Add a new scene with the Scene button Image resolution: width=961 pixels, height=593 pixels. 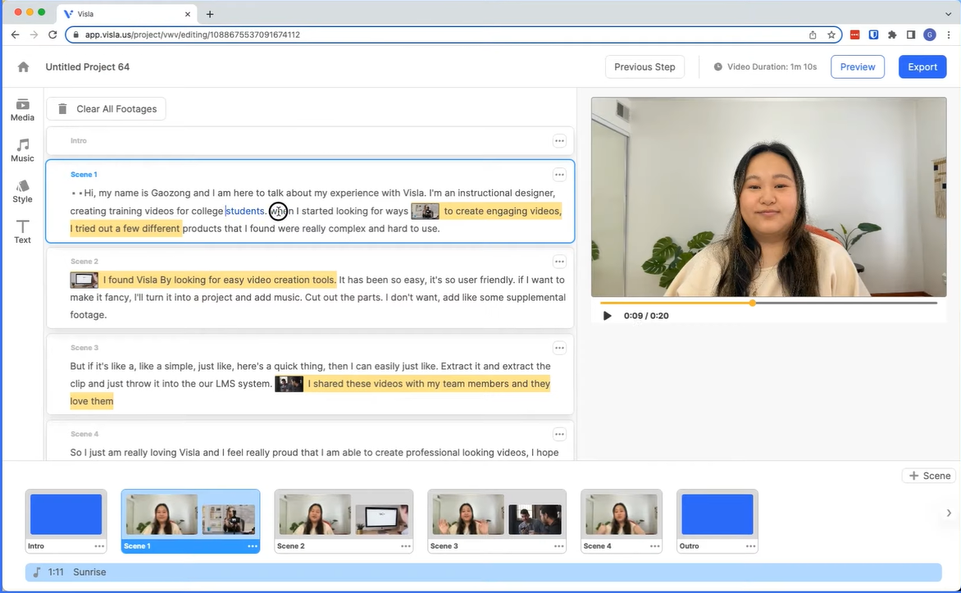coord(930,476)
